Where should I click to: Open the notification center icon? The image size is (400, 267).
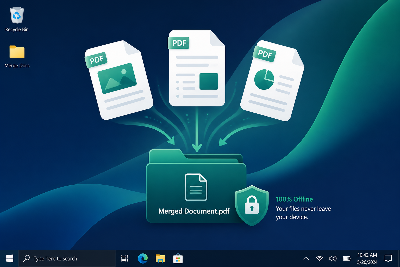point(388,258)
